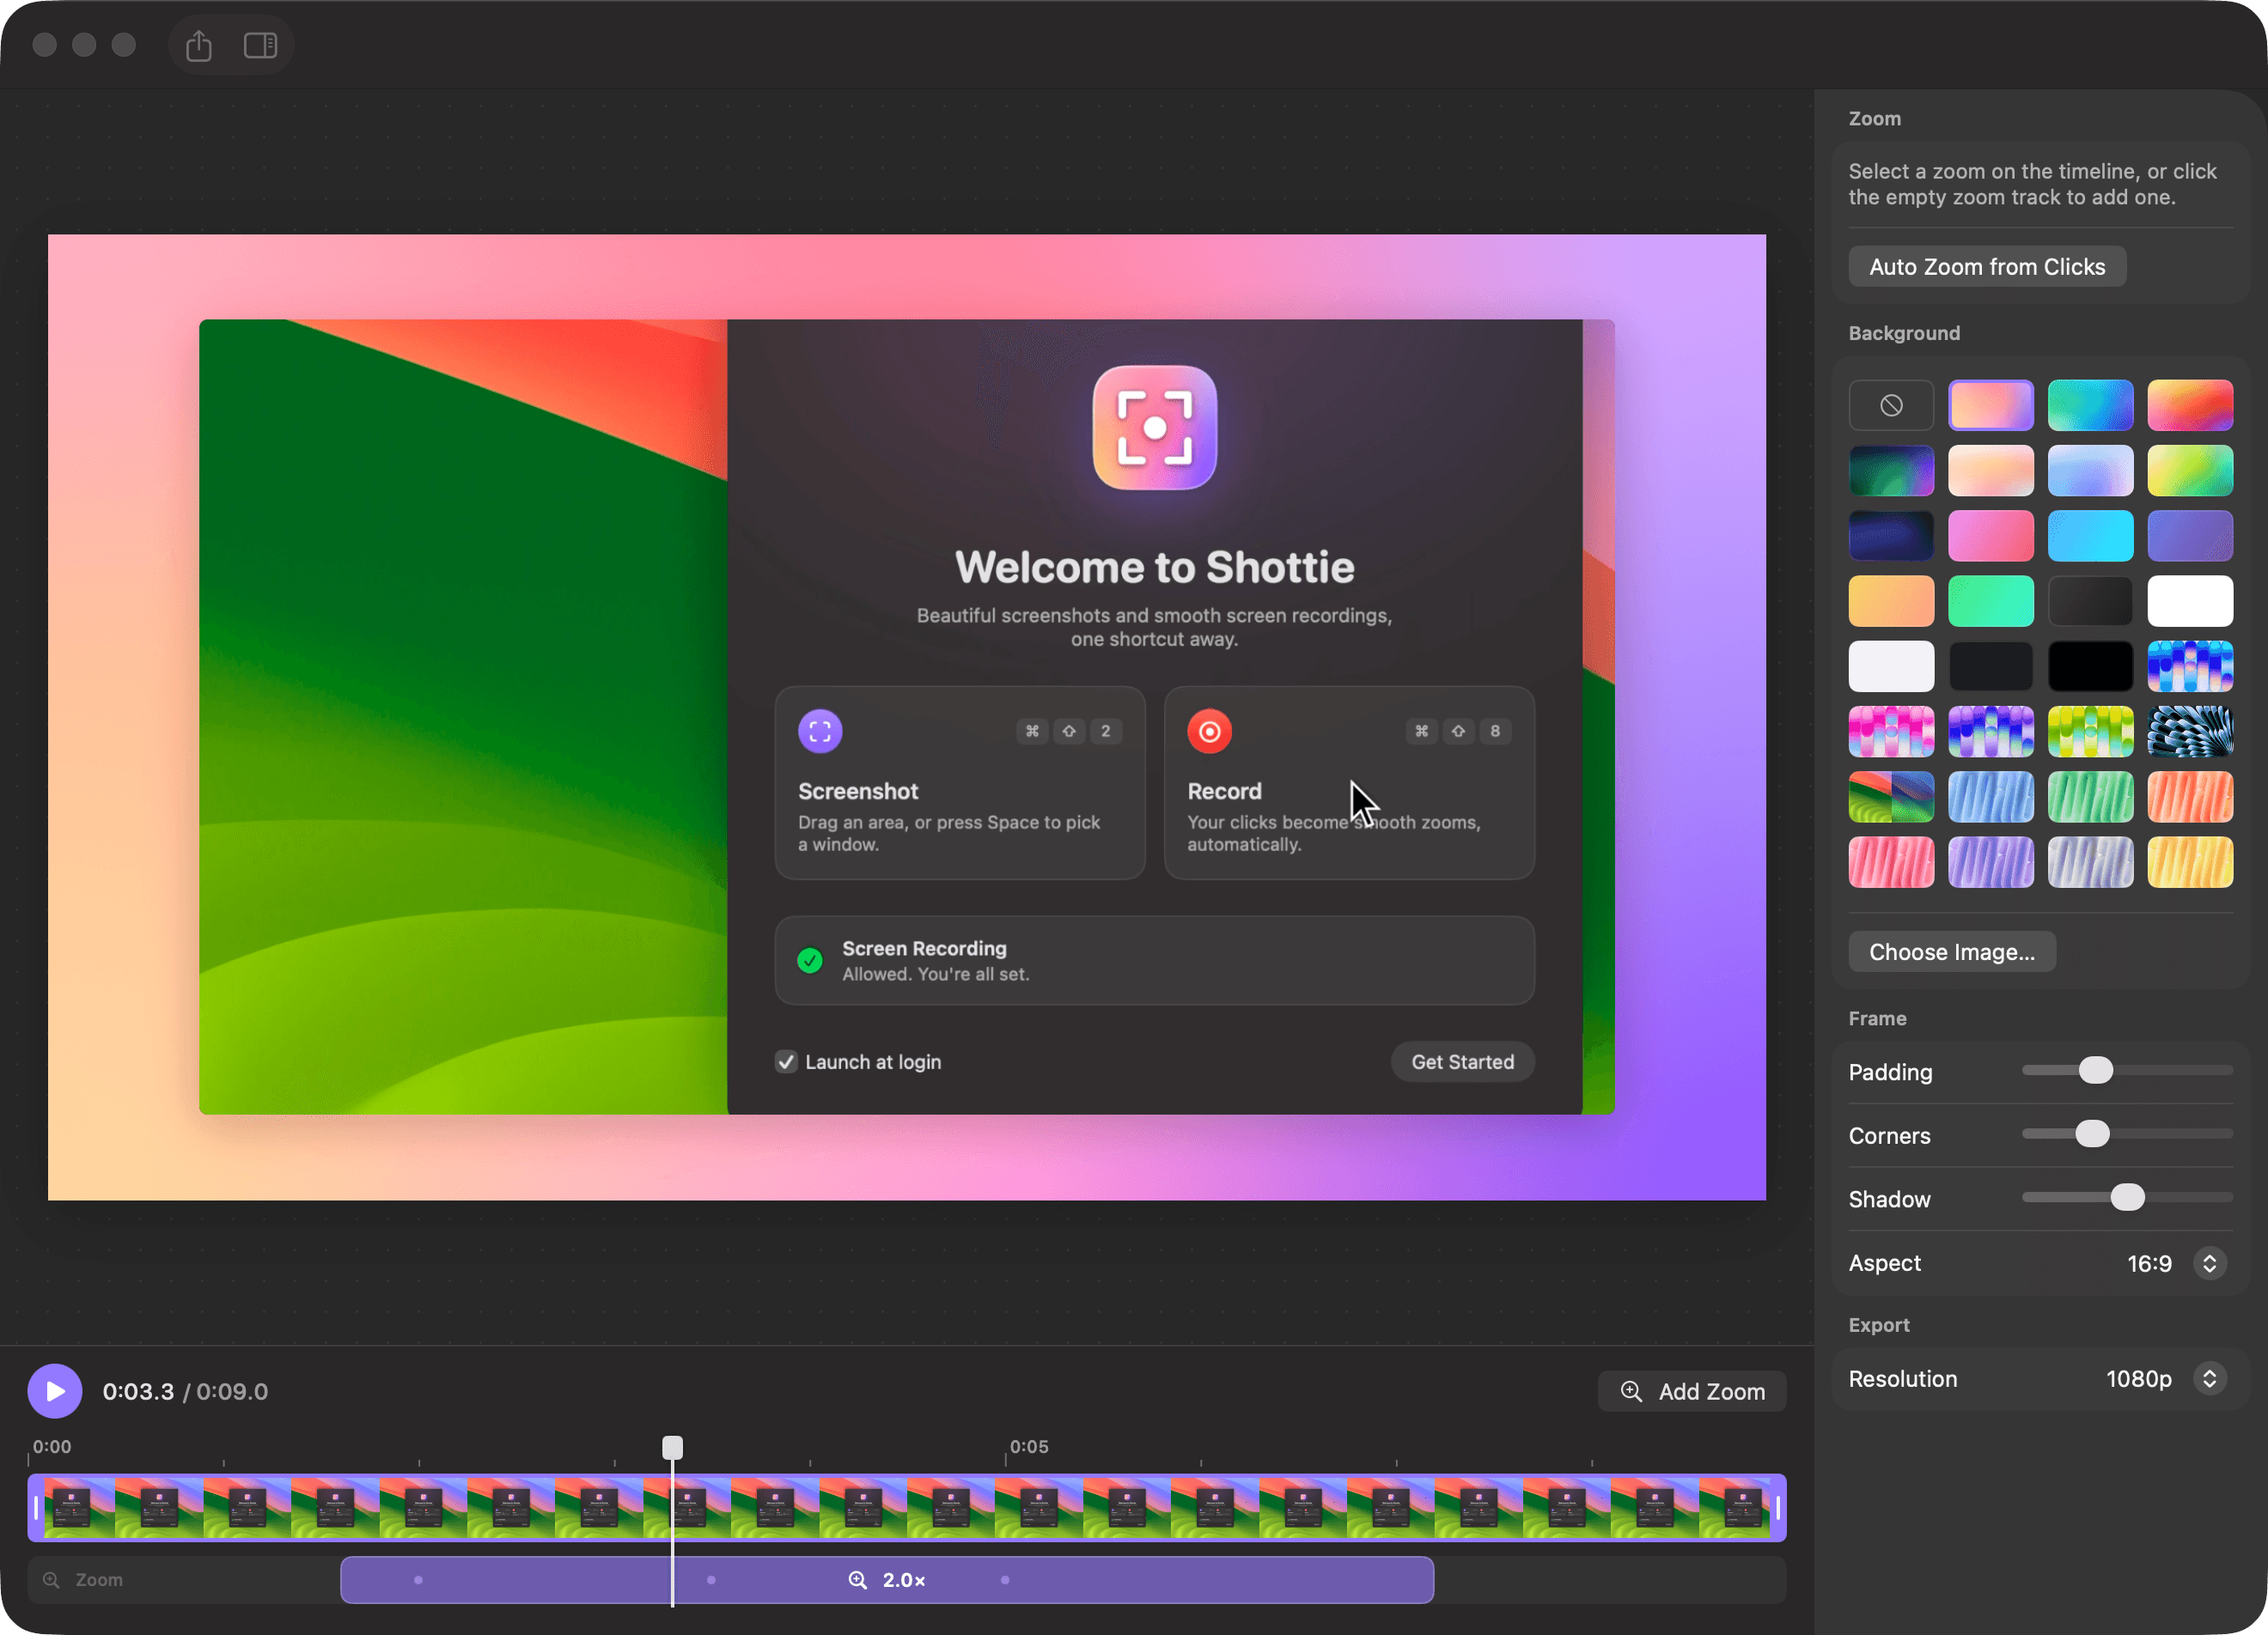Click the right trim handle of the clip

pos(1777,1508)
